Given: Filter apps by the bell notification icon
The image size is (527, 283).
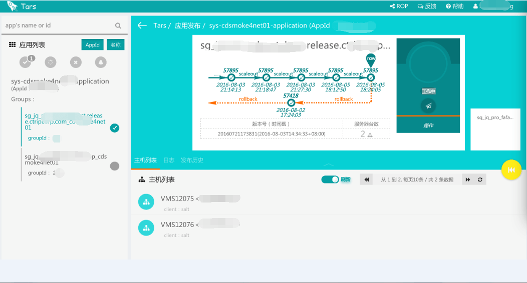Looking at the screenshot, I should pyautogui.click(x=101, y=62).
